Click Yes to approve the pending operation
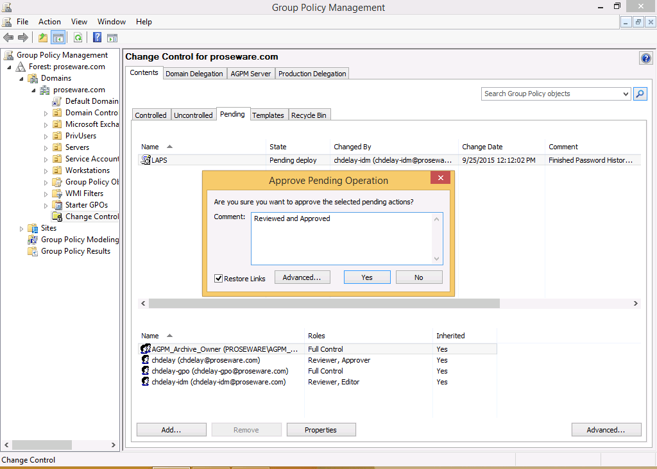The width and height of the screenshot is (657, 469). (x=367, y=277)
